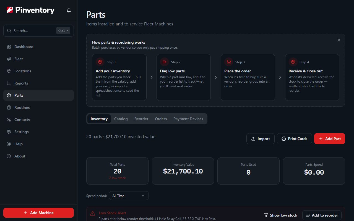Click Add to reorder button
This screenshot has width=354, height=221.
[x=322, y=215]
